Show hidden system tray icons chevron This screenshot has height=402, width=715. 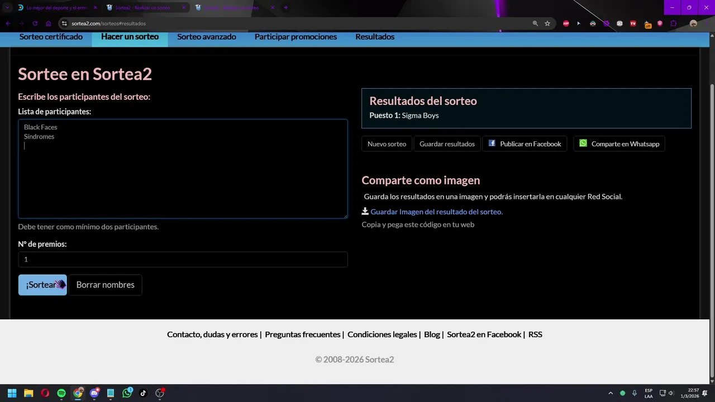pos(610,393)
